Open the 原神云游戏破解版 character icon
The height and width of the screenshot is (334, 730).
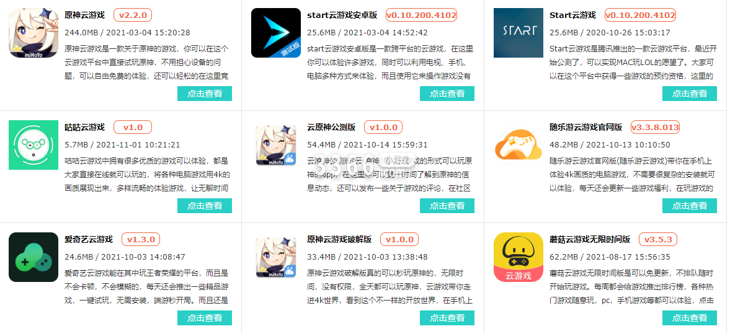(276, 257)
